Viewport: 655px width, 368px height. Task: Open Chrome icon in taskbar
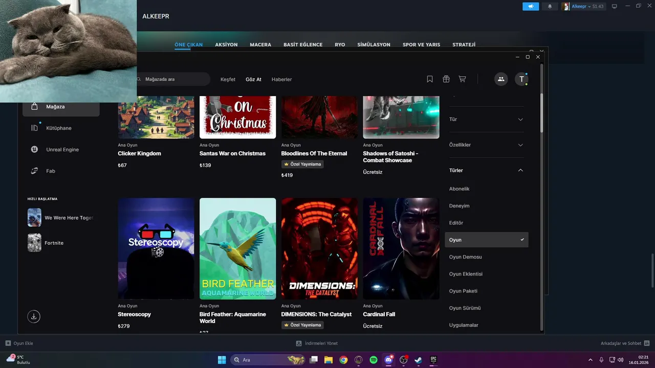343,360
